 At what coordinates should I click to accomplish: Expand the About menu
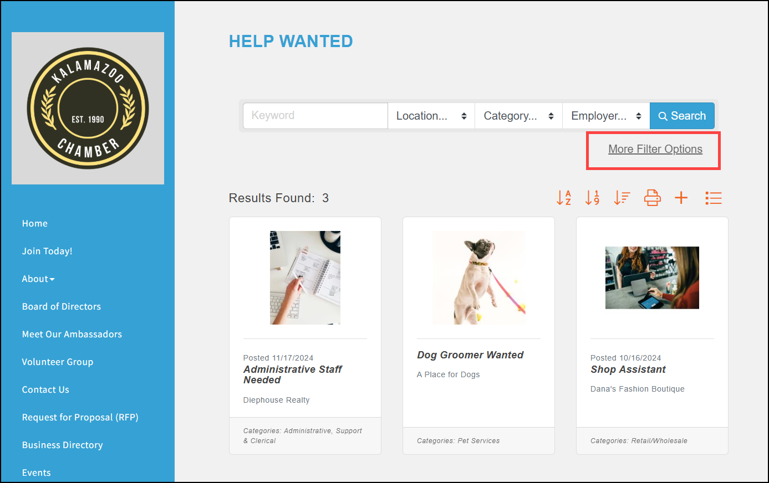click(38, 279)
